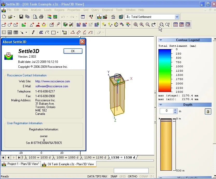Screen dimensions: 216x179
Task: Increase depth with the stepper up arrow
Action: click(175, 110)
